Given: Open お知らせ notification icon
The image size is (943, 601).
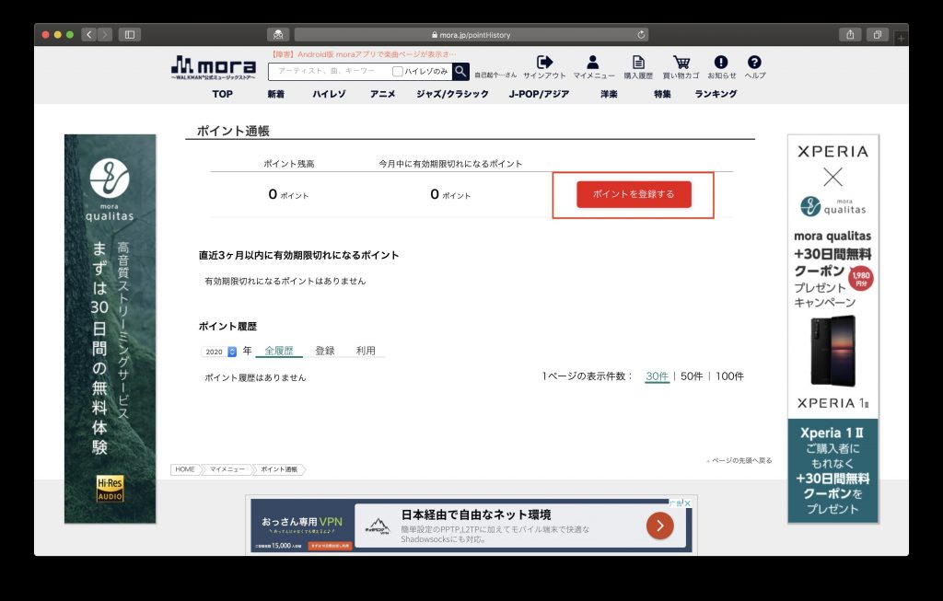Looking at the screenshot, I should (x=721, y=62).
